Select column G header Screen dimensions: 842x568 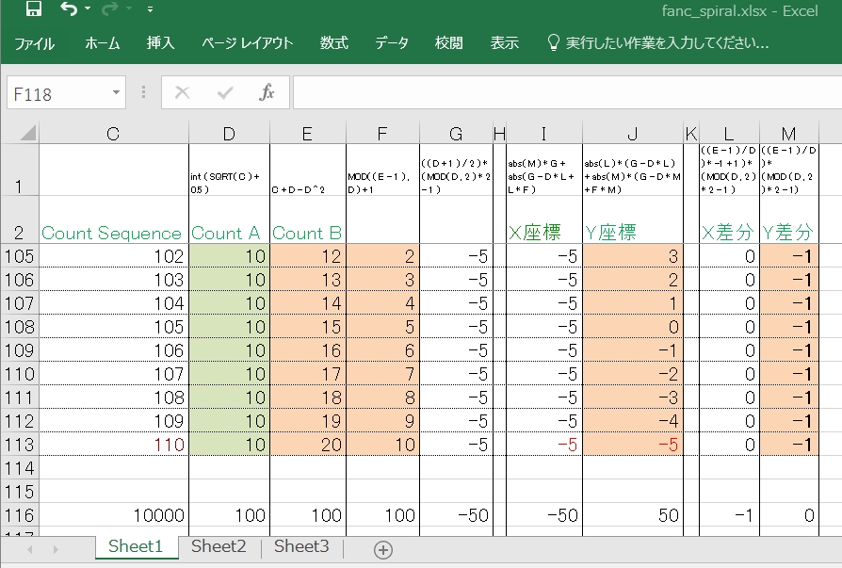456,133
